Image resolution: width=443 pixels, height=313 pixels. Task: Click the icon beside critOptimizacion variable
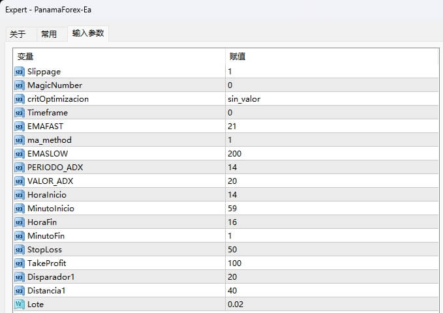coord(20,98)
